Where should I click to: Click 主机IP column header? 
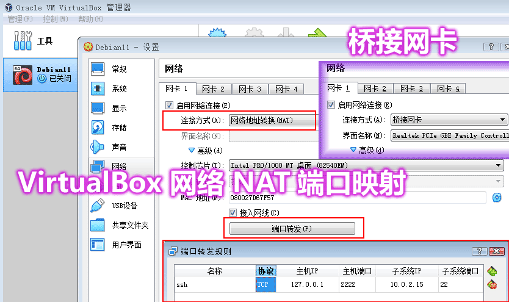coord(307,270)
